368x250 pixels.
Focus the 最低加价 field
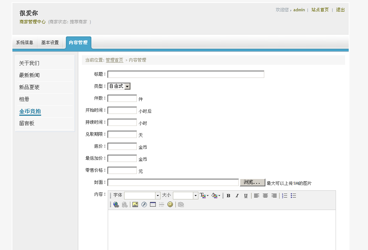pyautogui.click(x=122, y=158)
